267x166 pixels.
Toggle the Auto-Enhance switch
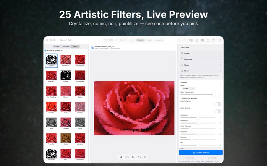point(218,104)
